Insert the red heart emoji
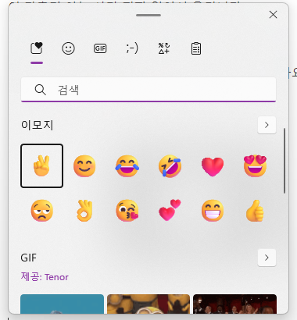This screenshot has width=297, height=320. coord(213,166)
